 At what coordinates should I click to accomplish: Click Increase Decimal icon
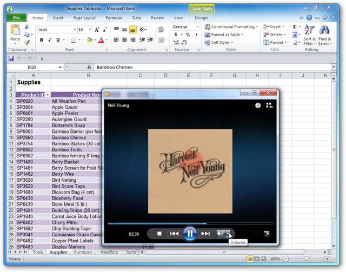pos(176,42)
